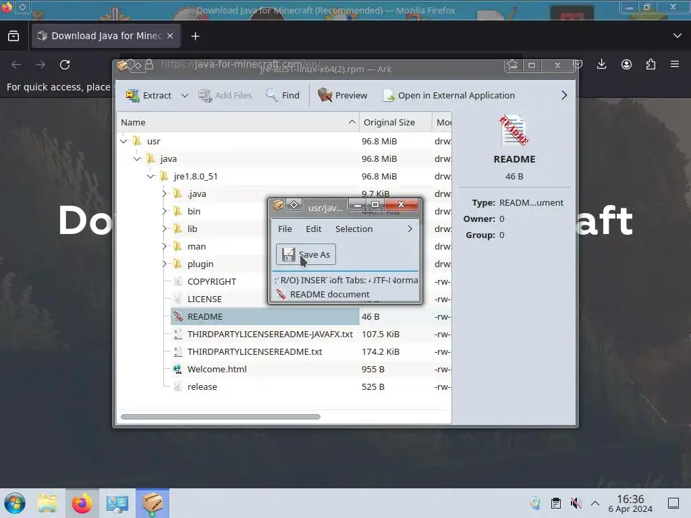Collapse the jre1.8.0_51 folder node
691x518 pixels.
(150, 176)
